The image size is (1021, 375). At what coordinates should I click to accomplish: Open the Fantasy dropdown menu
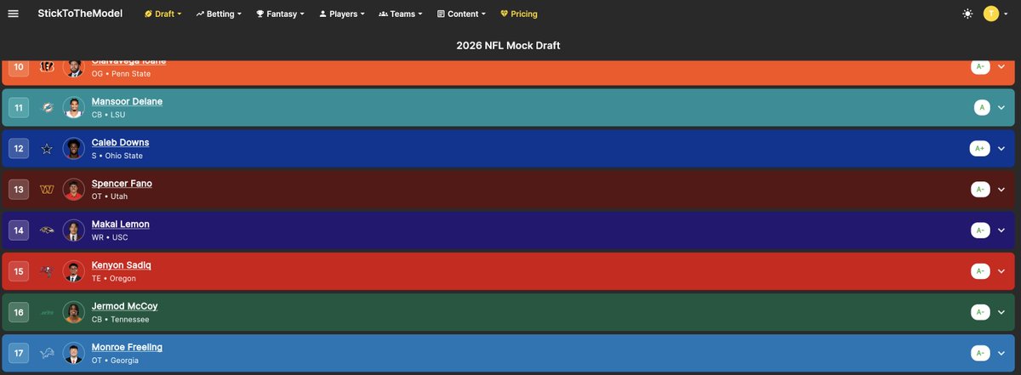pyautogui.click(x=282, y=14)
